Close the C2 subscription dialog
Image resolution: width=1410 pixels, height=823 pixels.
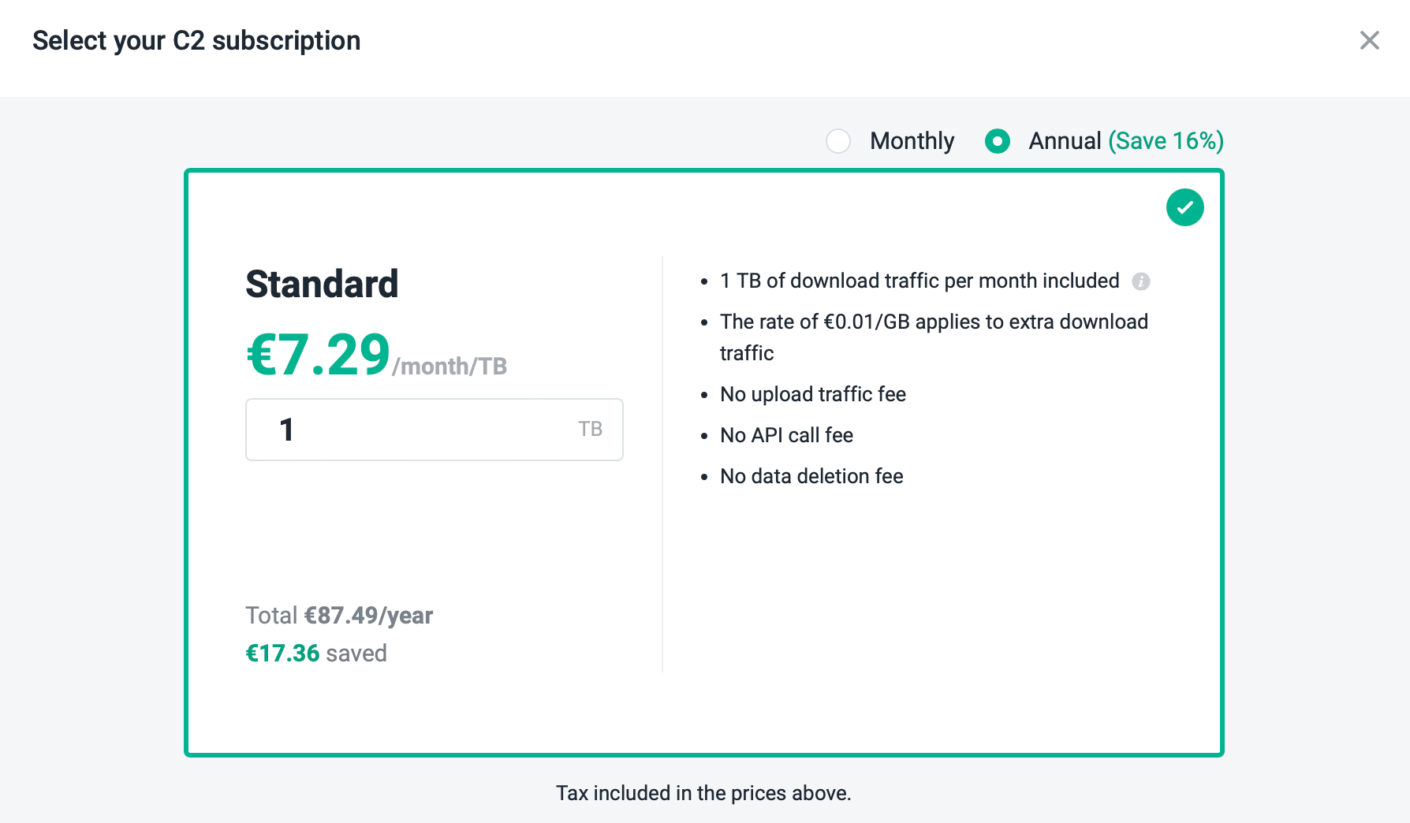[1369, 40]
